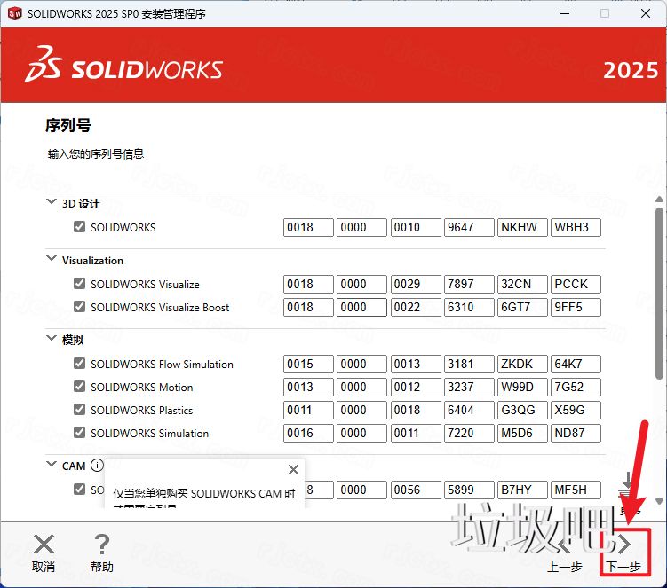Click SOLIDWORKS serial field containing 0018

308,227
